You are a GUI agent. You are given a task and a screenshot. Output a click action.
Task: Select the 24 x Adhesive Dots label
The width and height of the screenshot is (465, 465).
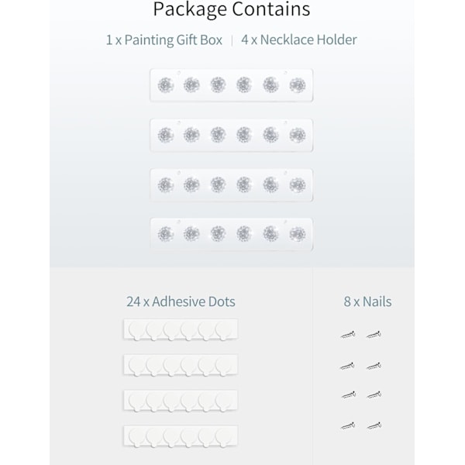coord(181,301)
